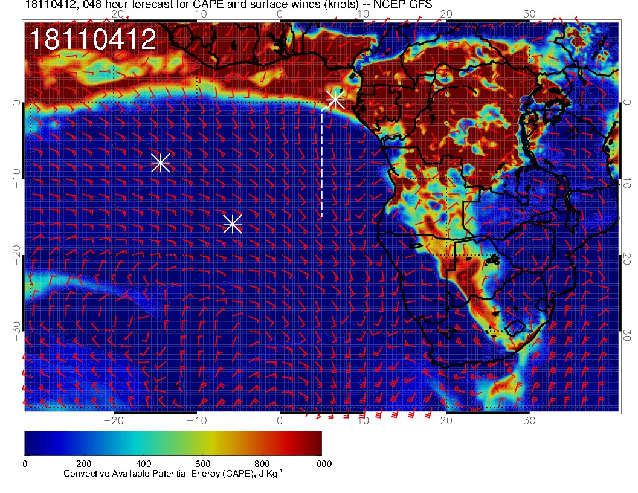The height and width of the screenshot is (493, 638).
Task: Click the 20 longitude label on the bottom axis
Action: coord(446,420)
